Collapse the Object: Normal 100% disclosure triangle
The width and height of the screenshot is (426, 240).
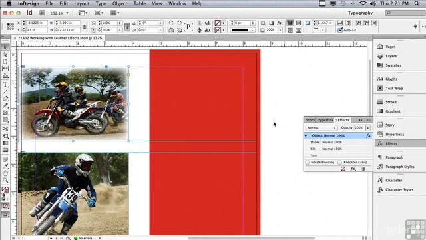coord(306,135)
